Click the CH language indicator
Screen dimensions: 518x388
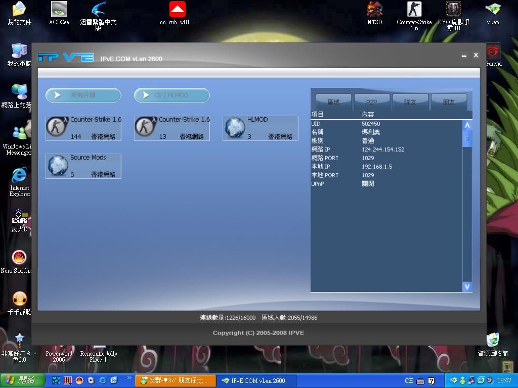pos(409,381)
